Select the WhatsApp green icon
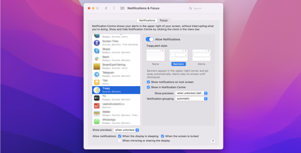The width and height of the screenshot is (301, 153). [97, 121]
